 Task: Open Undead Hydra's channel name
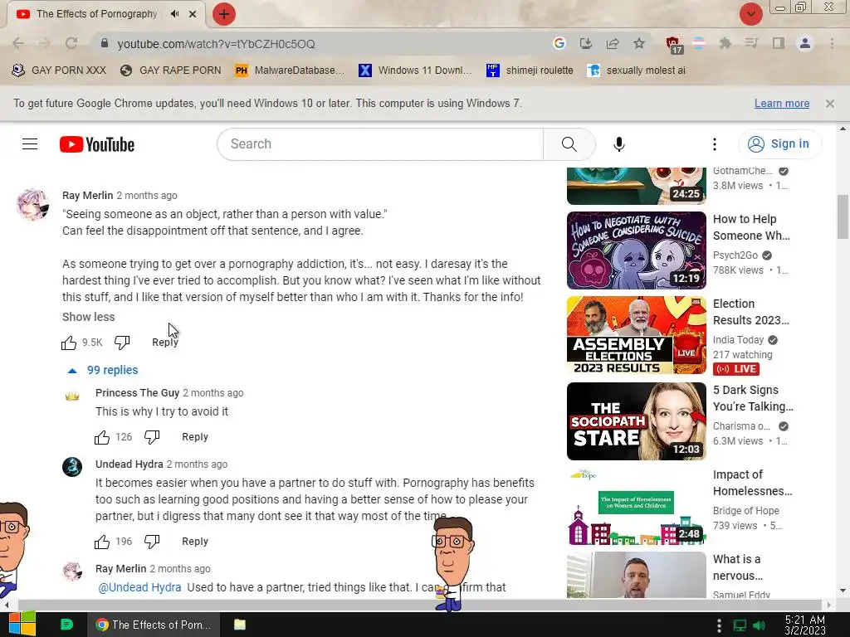129,464
